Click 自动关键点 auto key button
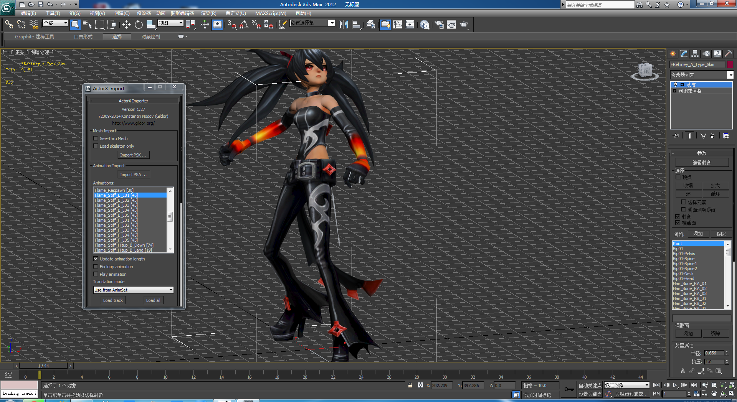Screen dimensions: 737x402 pos(590,386)
